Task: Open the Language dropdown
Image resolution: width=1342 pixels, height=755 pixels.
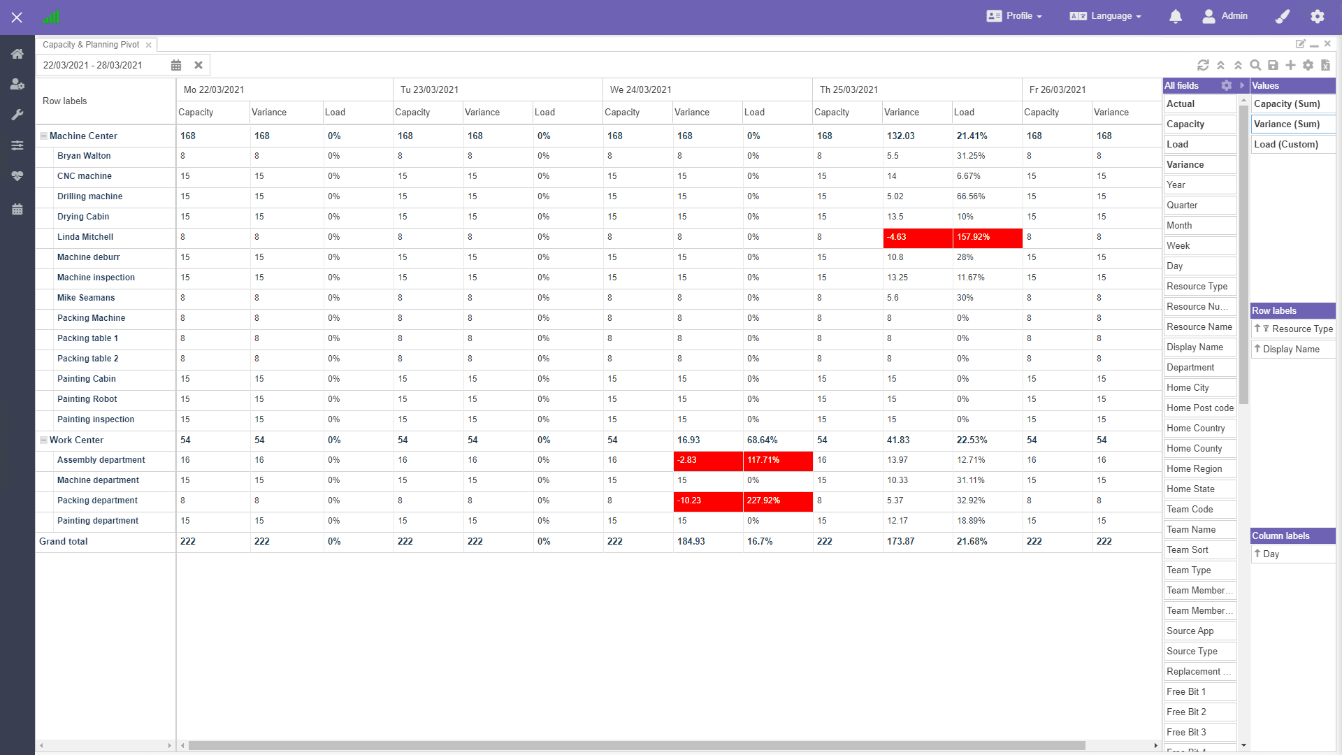Action: [x=1104, y=16]
